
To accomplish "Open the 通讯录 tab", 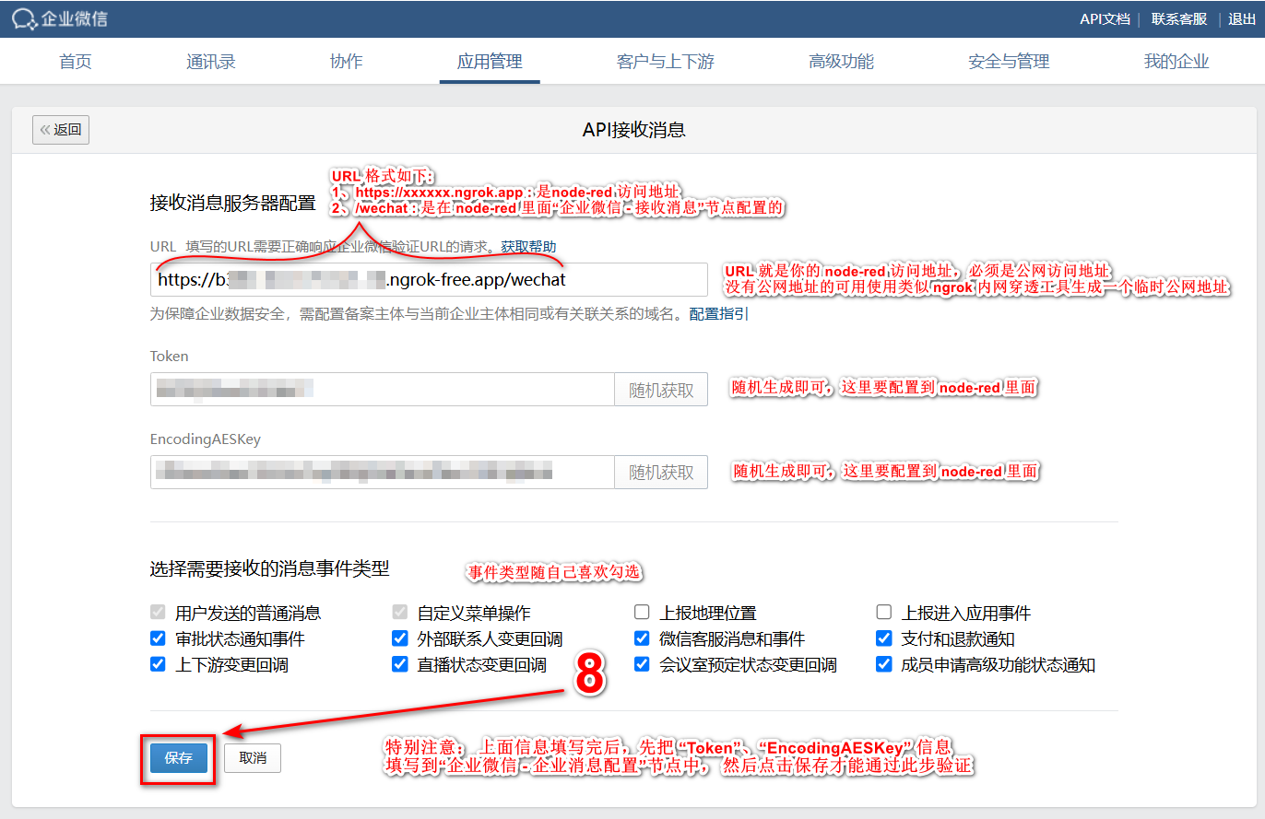I will pyautogui.click(x=211, y=62).
